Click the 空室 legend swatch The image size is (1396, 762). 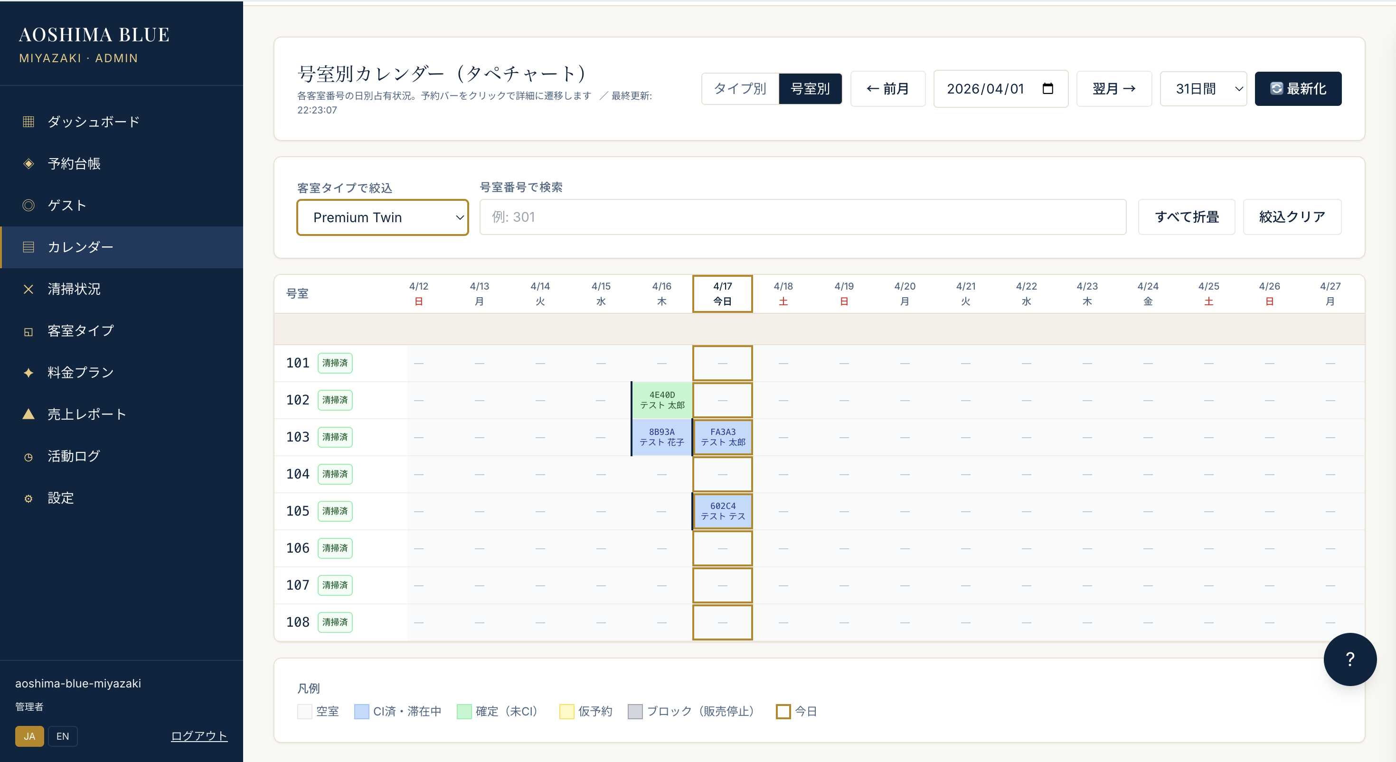[304, 711]
